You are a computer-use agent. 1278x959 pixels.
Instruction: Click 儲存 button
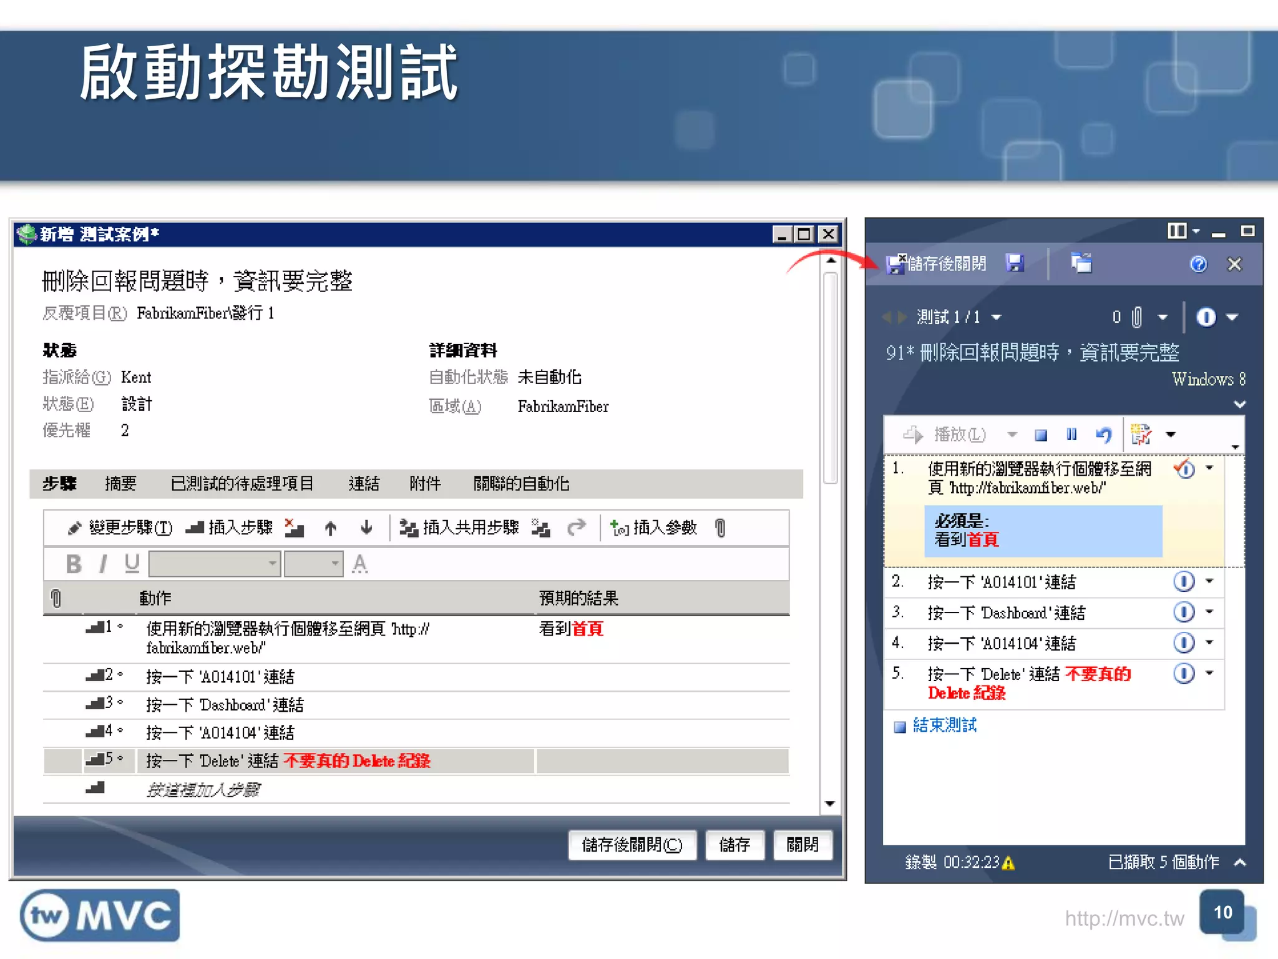[x=734, y=845]
